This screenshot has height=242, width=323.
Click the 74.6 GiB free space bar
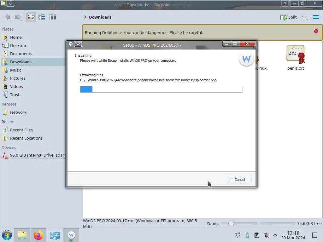point(278,223)
